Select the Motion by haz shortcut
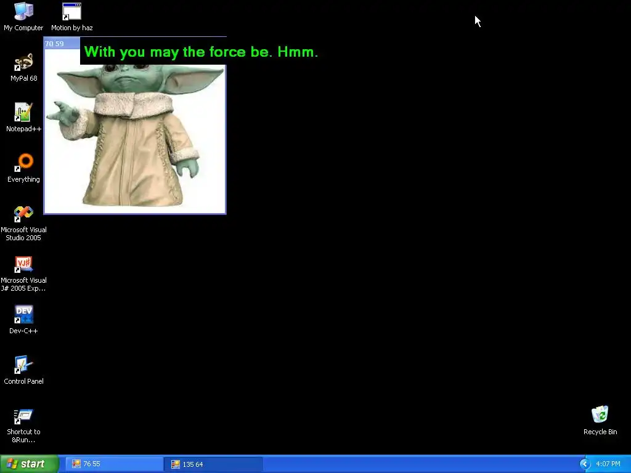631x473 pixels. 71,17
